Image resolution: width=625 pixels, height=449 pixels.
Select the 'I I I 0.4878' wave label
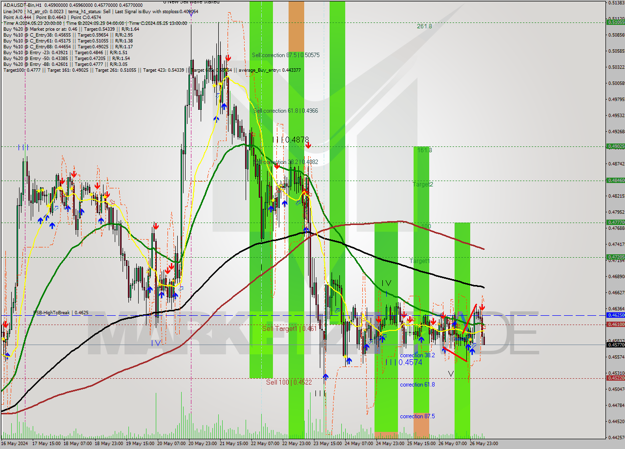pyautogui.click(x=291, y=140)
